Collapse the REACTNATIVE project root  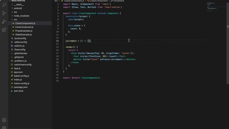click(18, 1)
